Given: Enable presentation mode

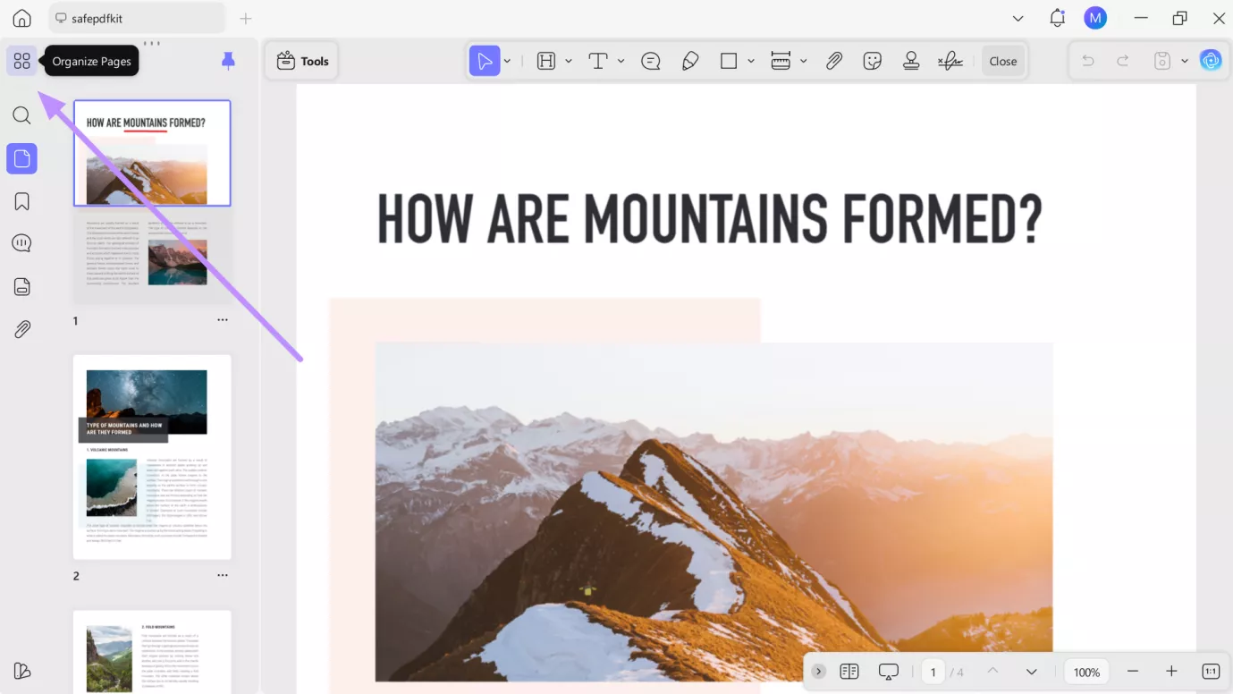Looking at the screenshot, I should click(x=887, y=671).
